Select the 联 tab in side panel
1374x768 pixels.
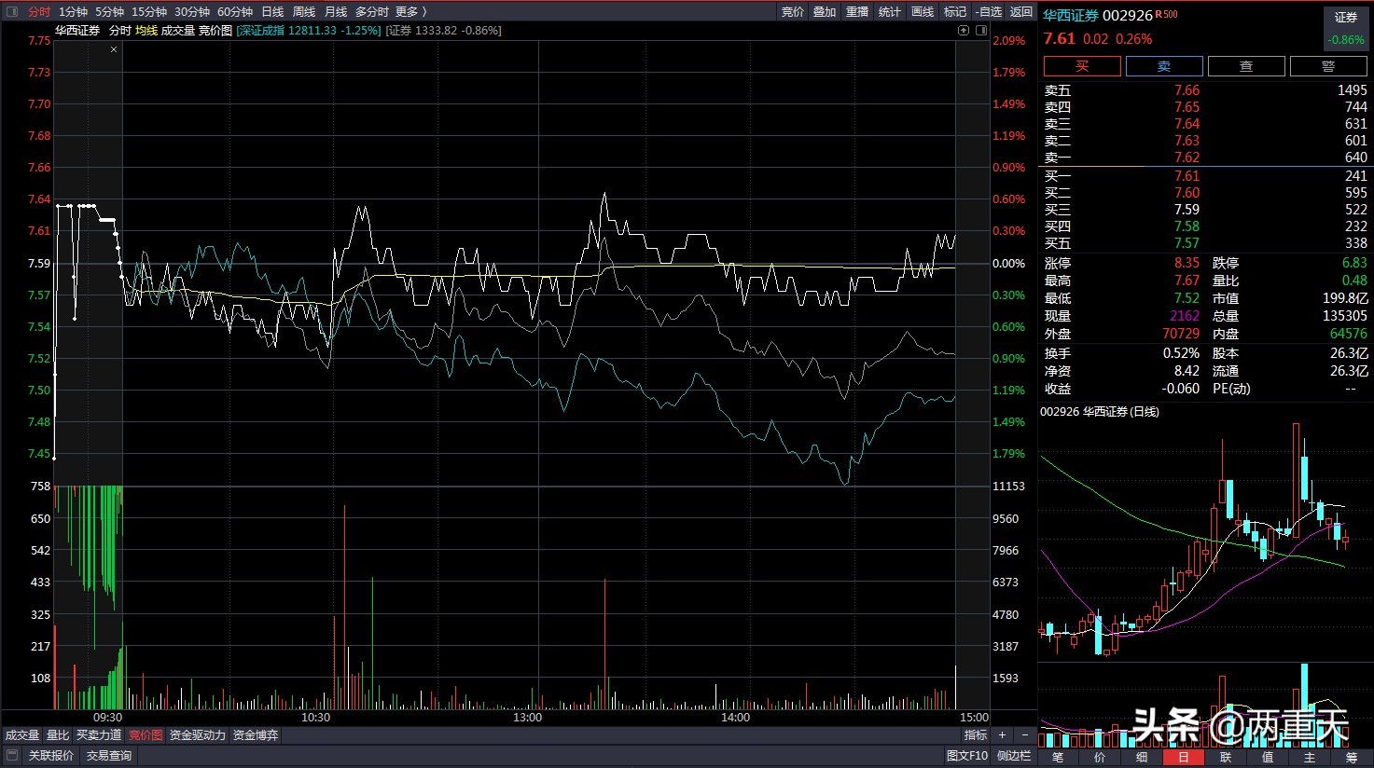(1226, 758)
